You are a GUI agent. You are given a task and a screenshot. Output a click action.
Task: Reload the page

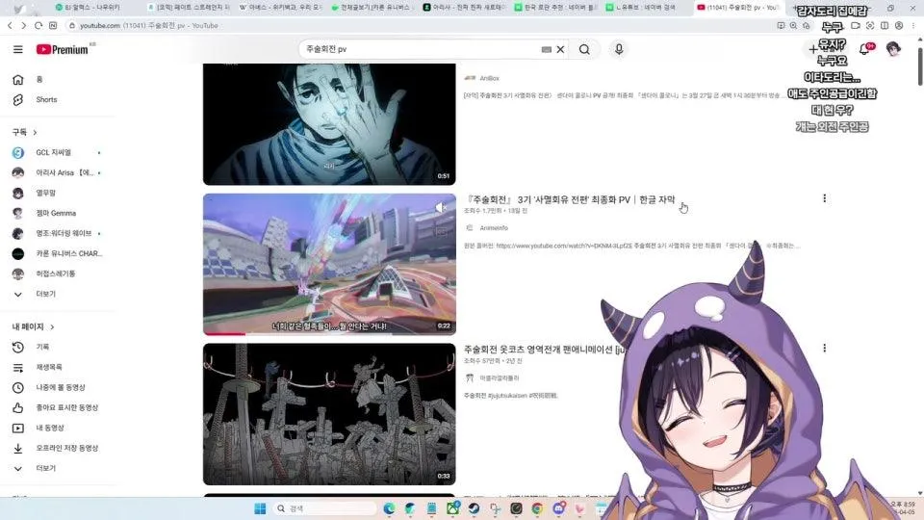pyautogui.click(x=38, y=25)
